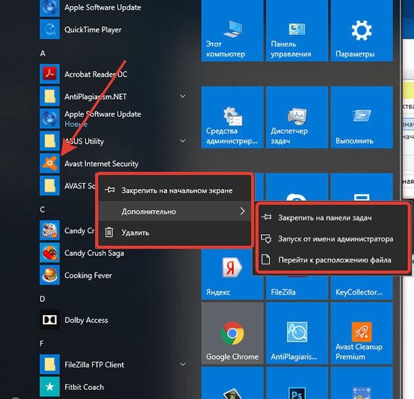Open the Яндекс tile
The image size is (414, 399).
tap(230, 274)
